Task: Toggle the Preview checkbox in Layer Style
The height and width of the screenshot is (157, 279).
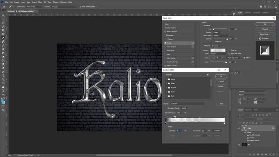Action: tap(260, 38)
